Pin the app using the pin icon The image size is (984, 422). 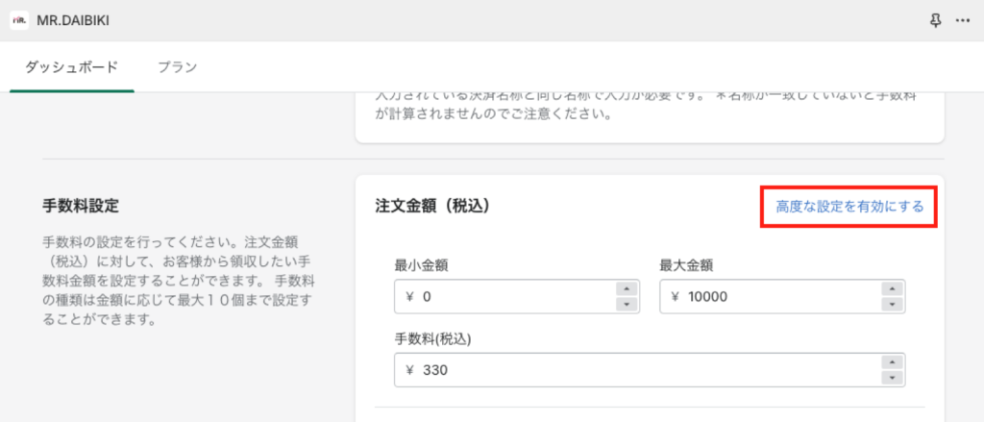pyautogui.click(x=936, y=21)
